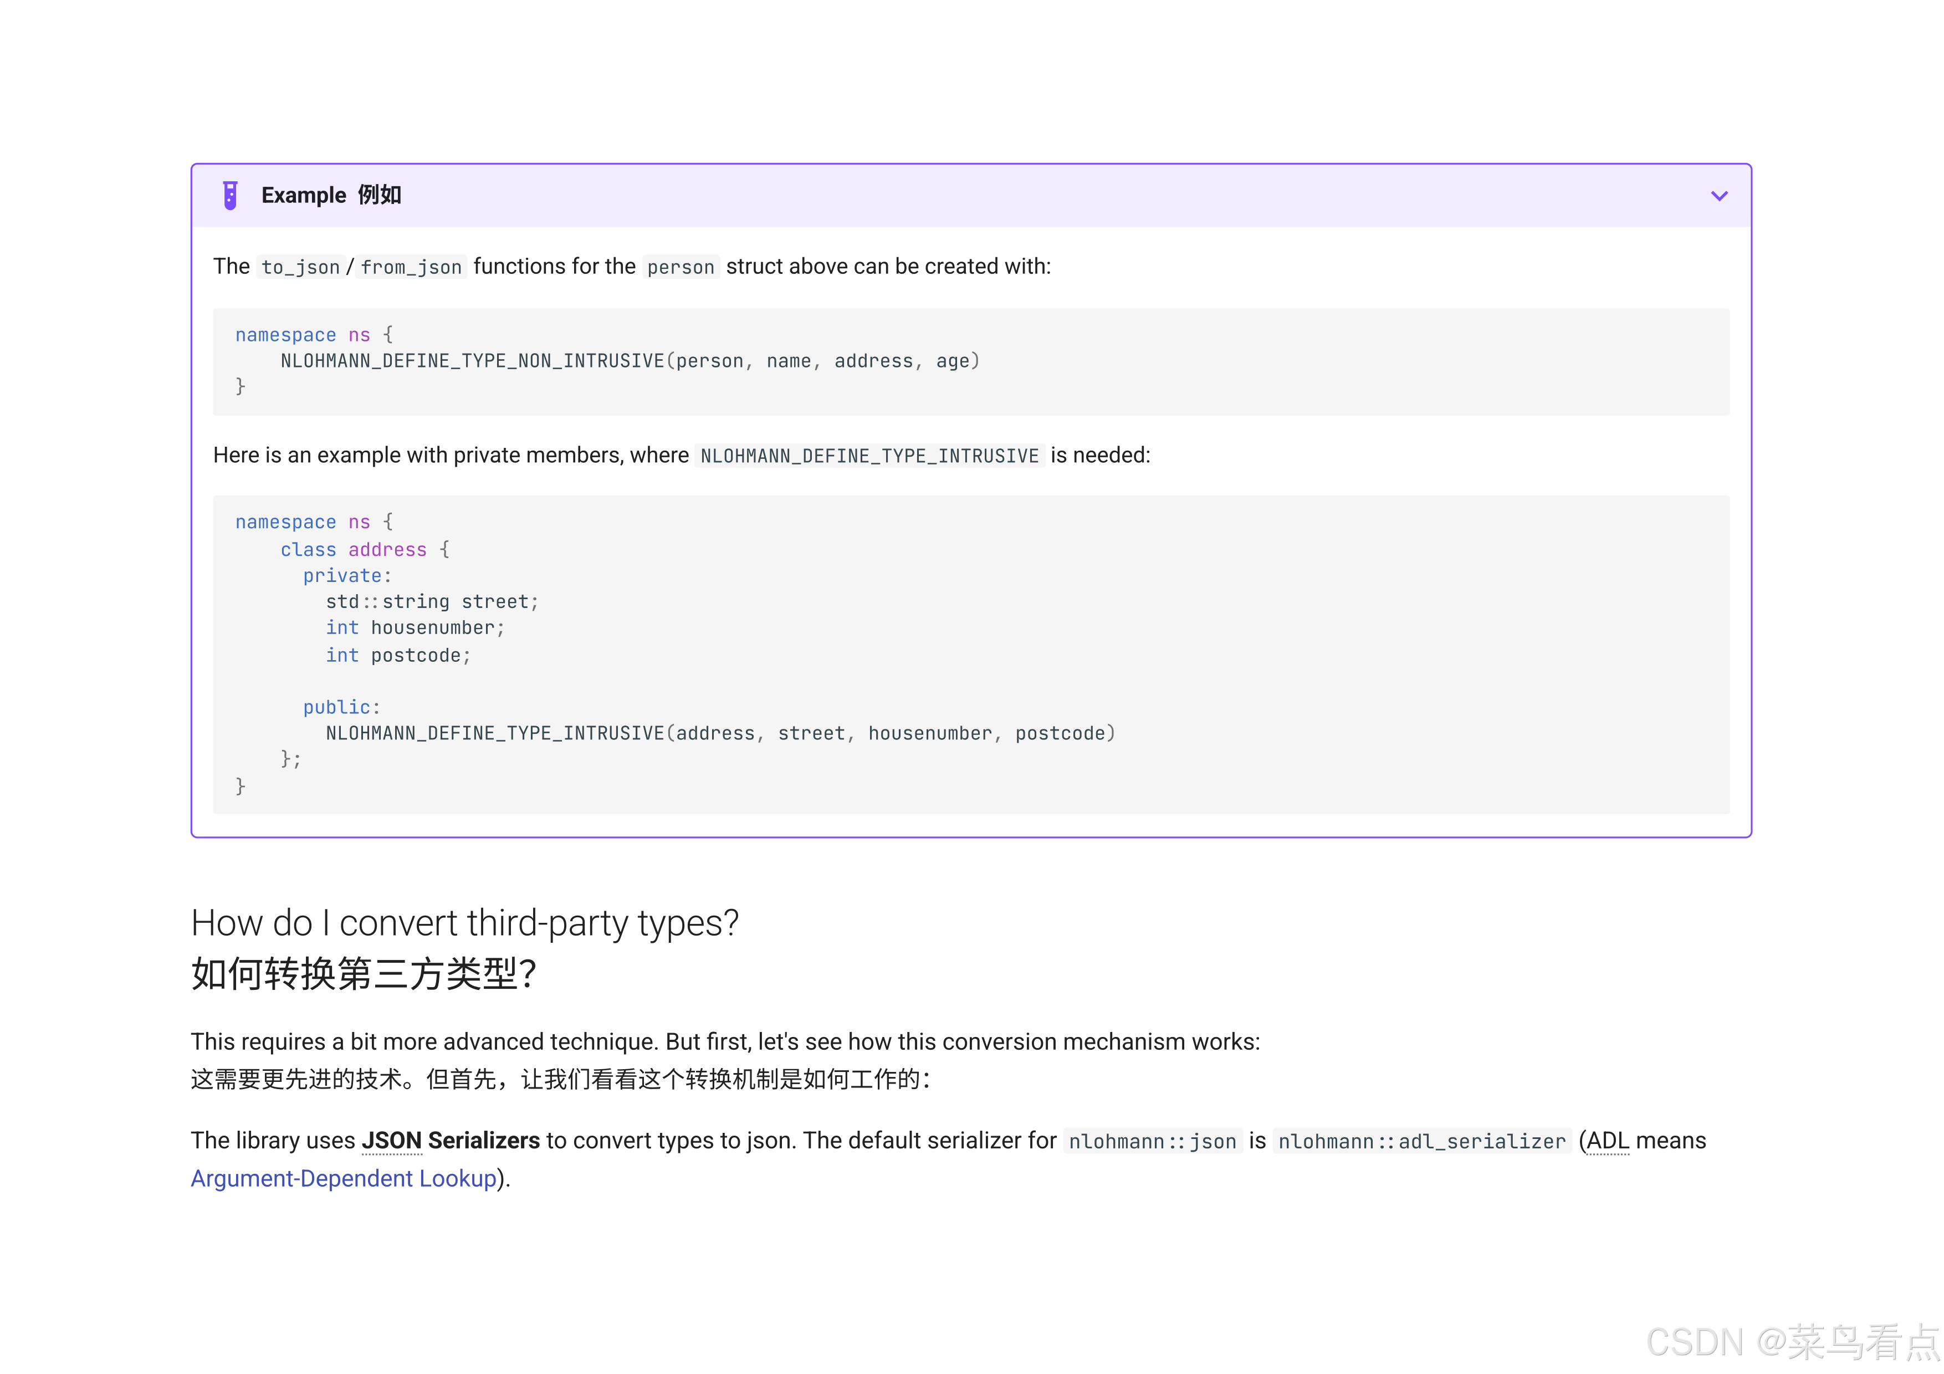Click 'std::string street;' code line
Image resolution: width=1944 pixels, height=1374 pixels.
432,602
